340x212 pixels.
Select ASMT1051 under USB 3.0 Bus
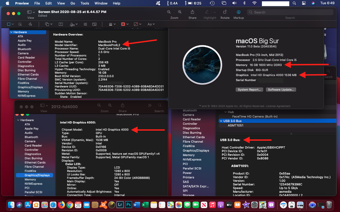[x=235, y=125]
